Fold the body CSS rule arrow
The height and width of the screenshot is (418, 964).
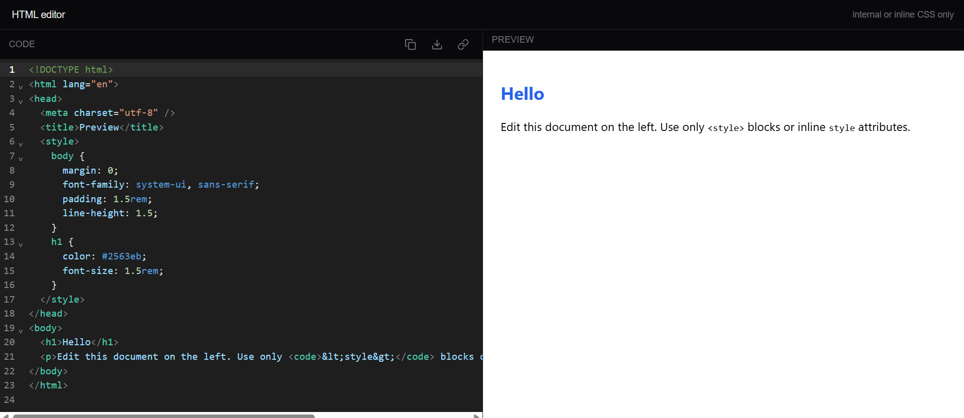tap(21, 159)
